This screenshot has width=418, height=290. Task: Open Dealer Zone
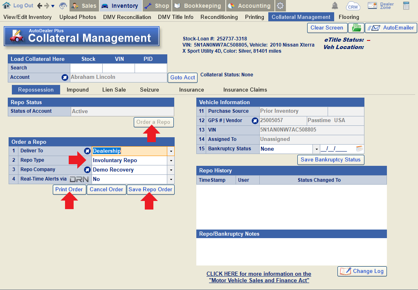pos(381,6)
